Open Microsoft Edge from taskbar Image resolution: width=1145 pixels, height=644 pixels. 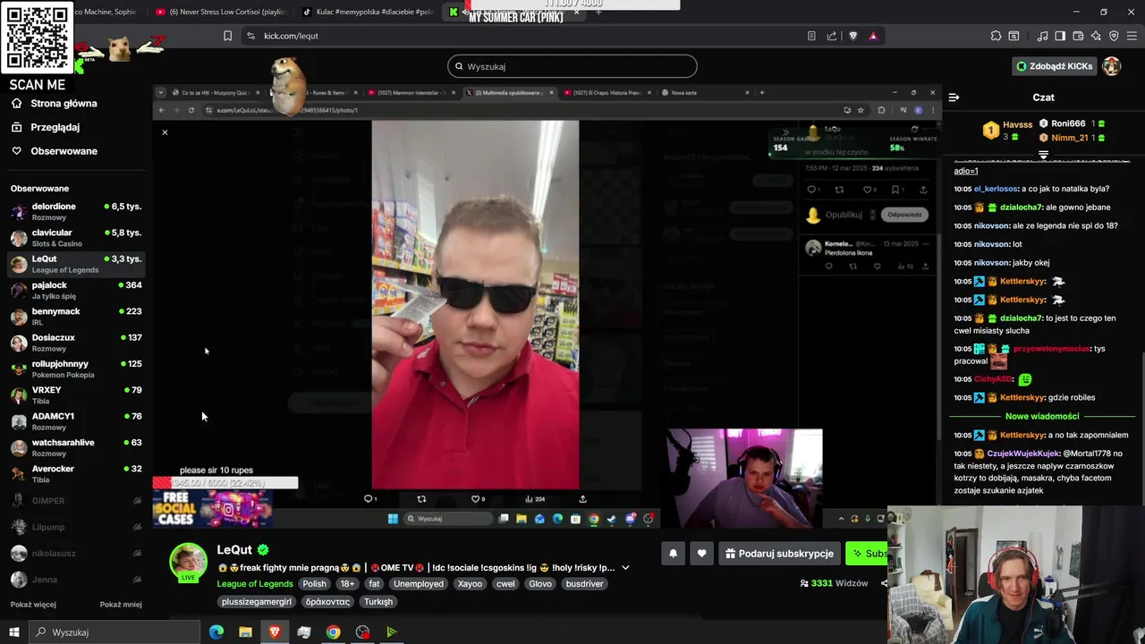point(216,632)
